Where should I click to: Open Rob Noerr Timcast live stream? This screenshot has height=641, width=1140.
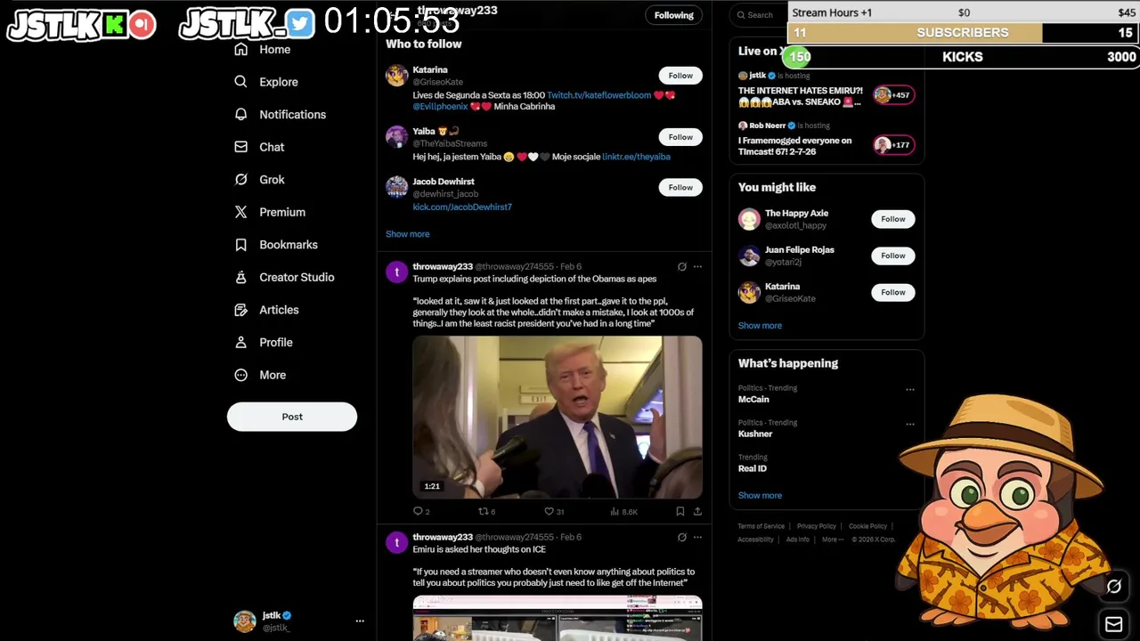795,146
